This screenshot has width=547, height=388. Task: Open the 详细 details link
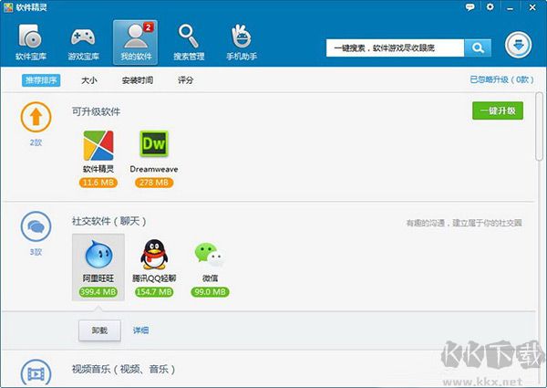click(x=140, y=330)
